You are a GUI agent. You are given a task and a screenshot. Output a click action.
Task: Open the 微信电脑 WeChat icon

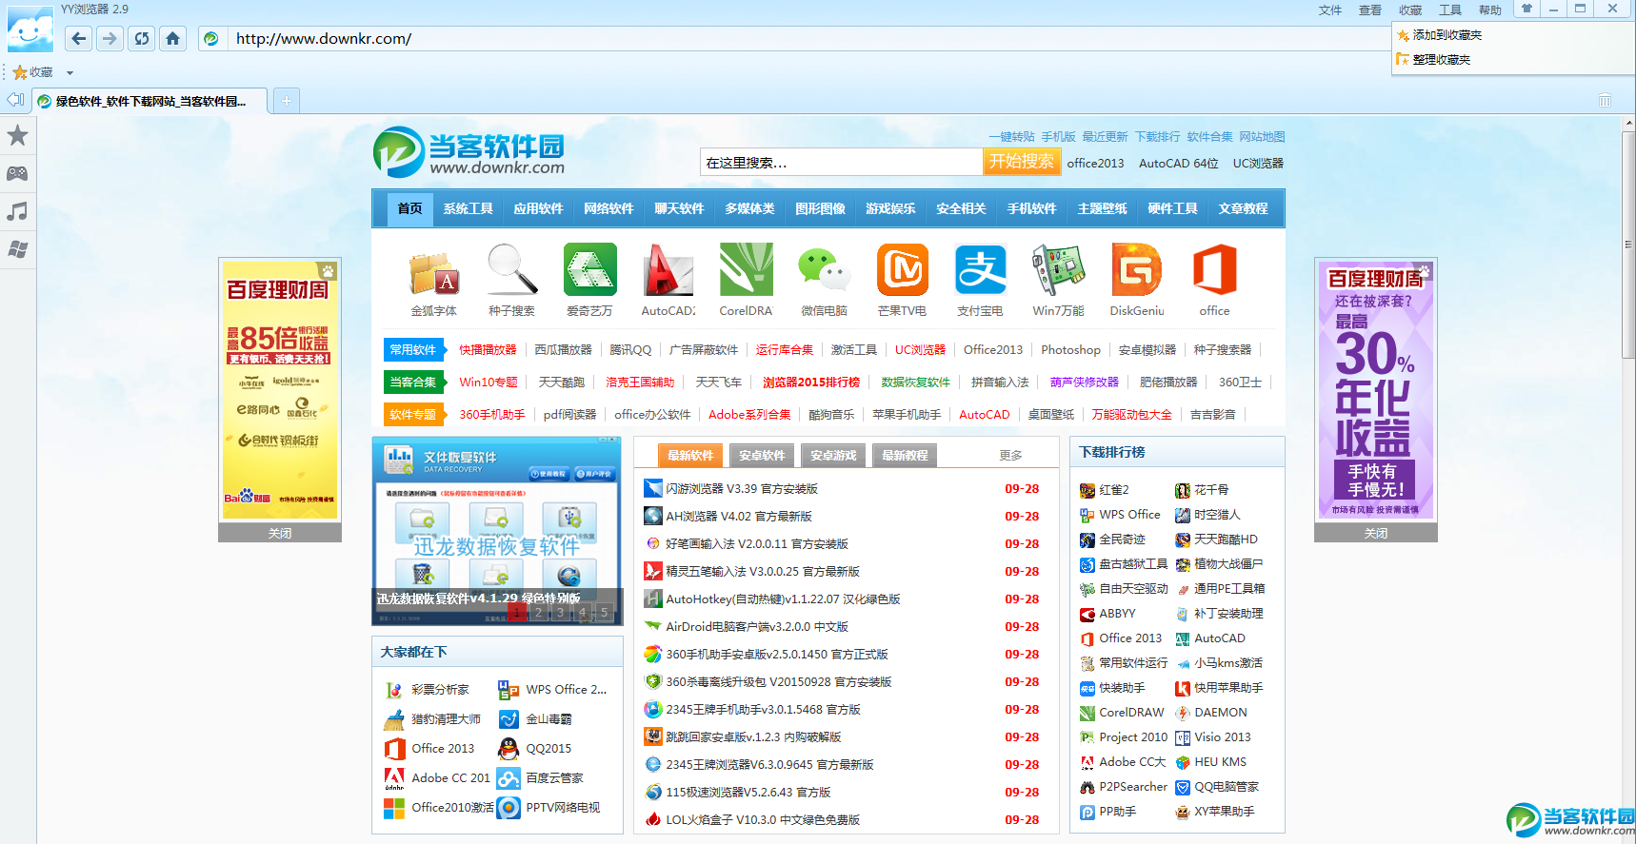[824, 270]
